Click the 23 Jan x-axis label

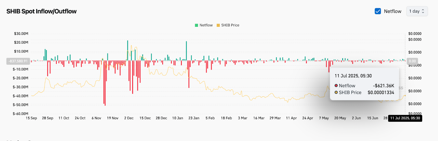194,118
